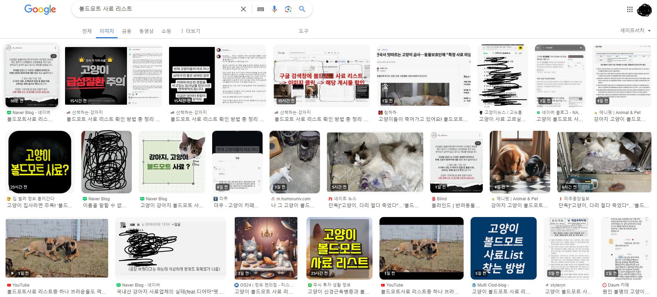
Task: Expand the 더보기 menu
Action: pos(190,31)
